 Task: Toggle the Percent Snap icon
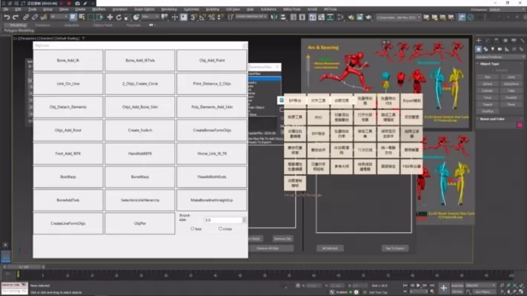(x=211, y=17)
